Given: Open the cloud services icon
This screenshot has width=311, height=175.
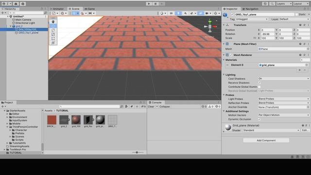Looking at the screenshot, I should pyautogui.click(x=16, y=4).
